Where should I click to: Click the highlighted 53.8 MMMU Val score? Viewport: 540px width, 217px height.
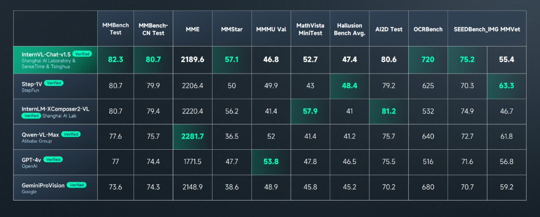271,162
